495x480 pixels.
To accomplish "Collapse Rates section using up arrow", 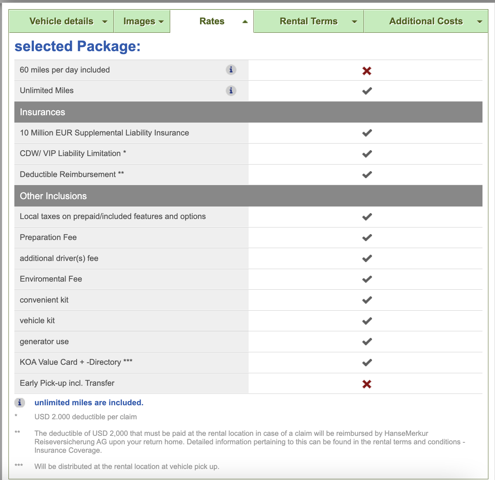I will tap(245, 22).
